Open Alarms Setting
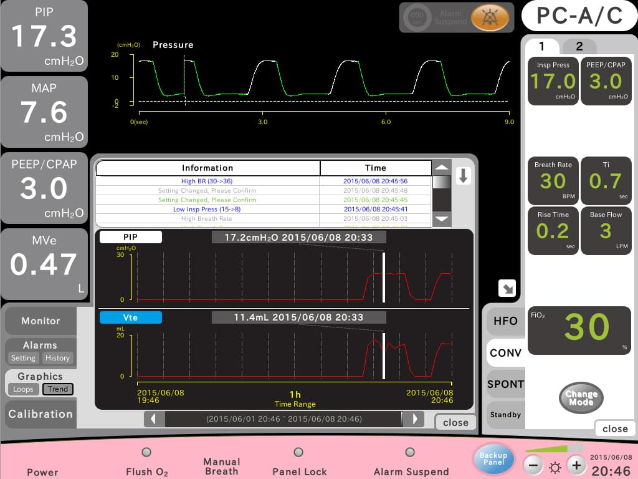 [23, 358]
